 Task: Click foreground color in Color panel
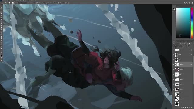pyautogui.click(x=174, y=9)
